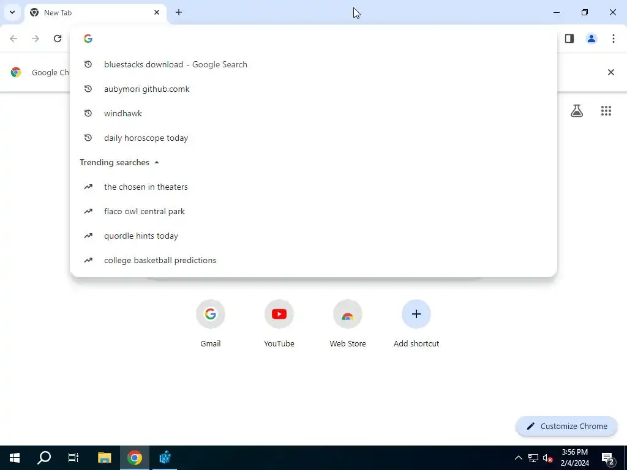The width and height of the screenshot is (627, 470).
Task: Select bluestacks download suggestion
Action: (x=313, y=64)
